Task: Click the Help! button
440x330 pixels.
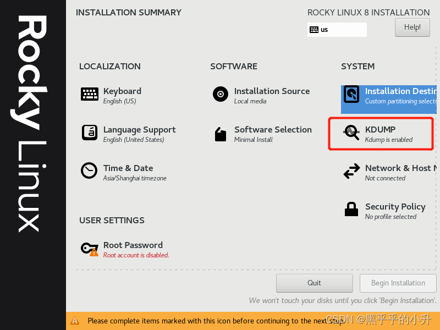Action: [x=412, y=28]
